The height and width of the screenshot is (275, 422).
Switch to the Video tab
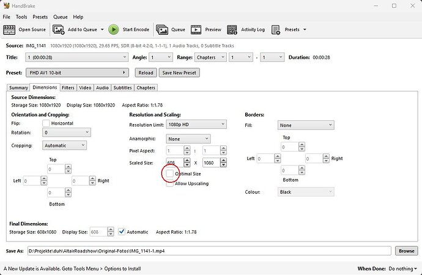pos(85,87)
